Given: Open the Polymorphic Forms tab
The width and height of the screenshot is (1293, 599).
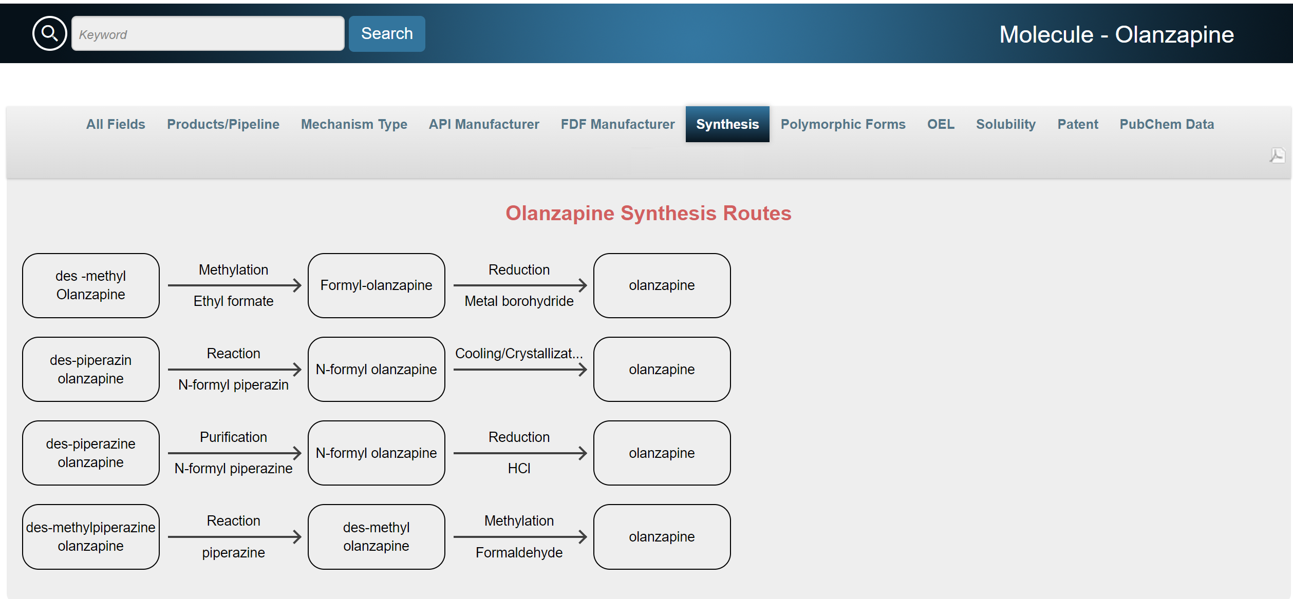Looking at the screenshot, I should [842, 124].
